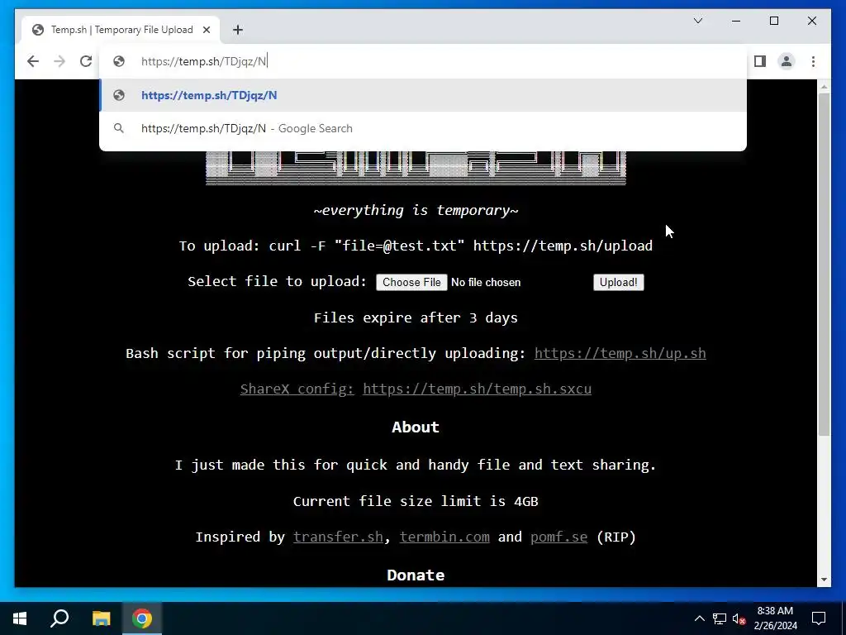Click 'Current file size limit is 4GB' text
This screenshot has height=635, width=846.
tap(416, 501)
